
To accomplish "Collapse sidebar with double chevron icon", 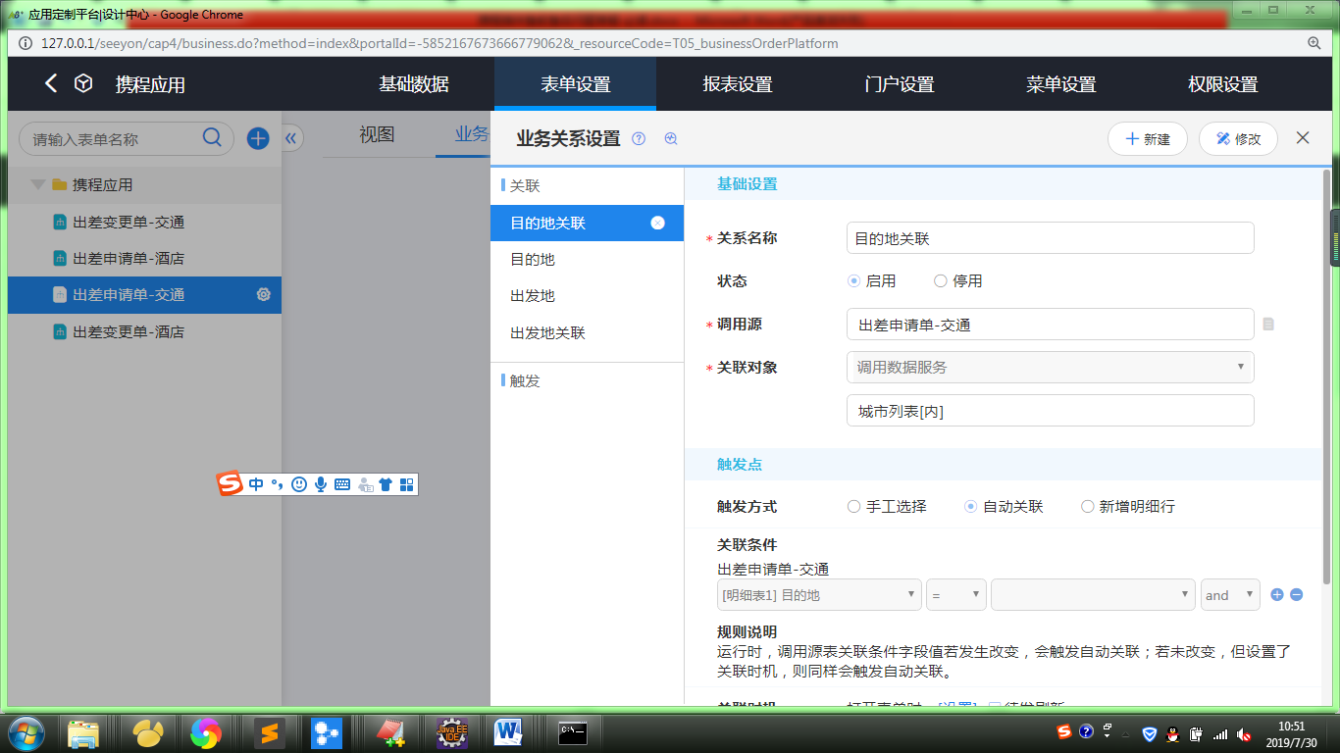I will tap(290, 138).
